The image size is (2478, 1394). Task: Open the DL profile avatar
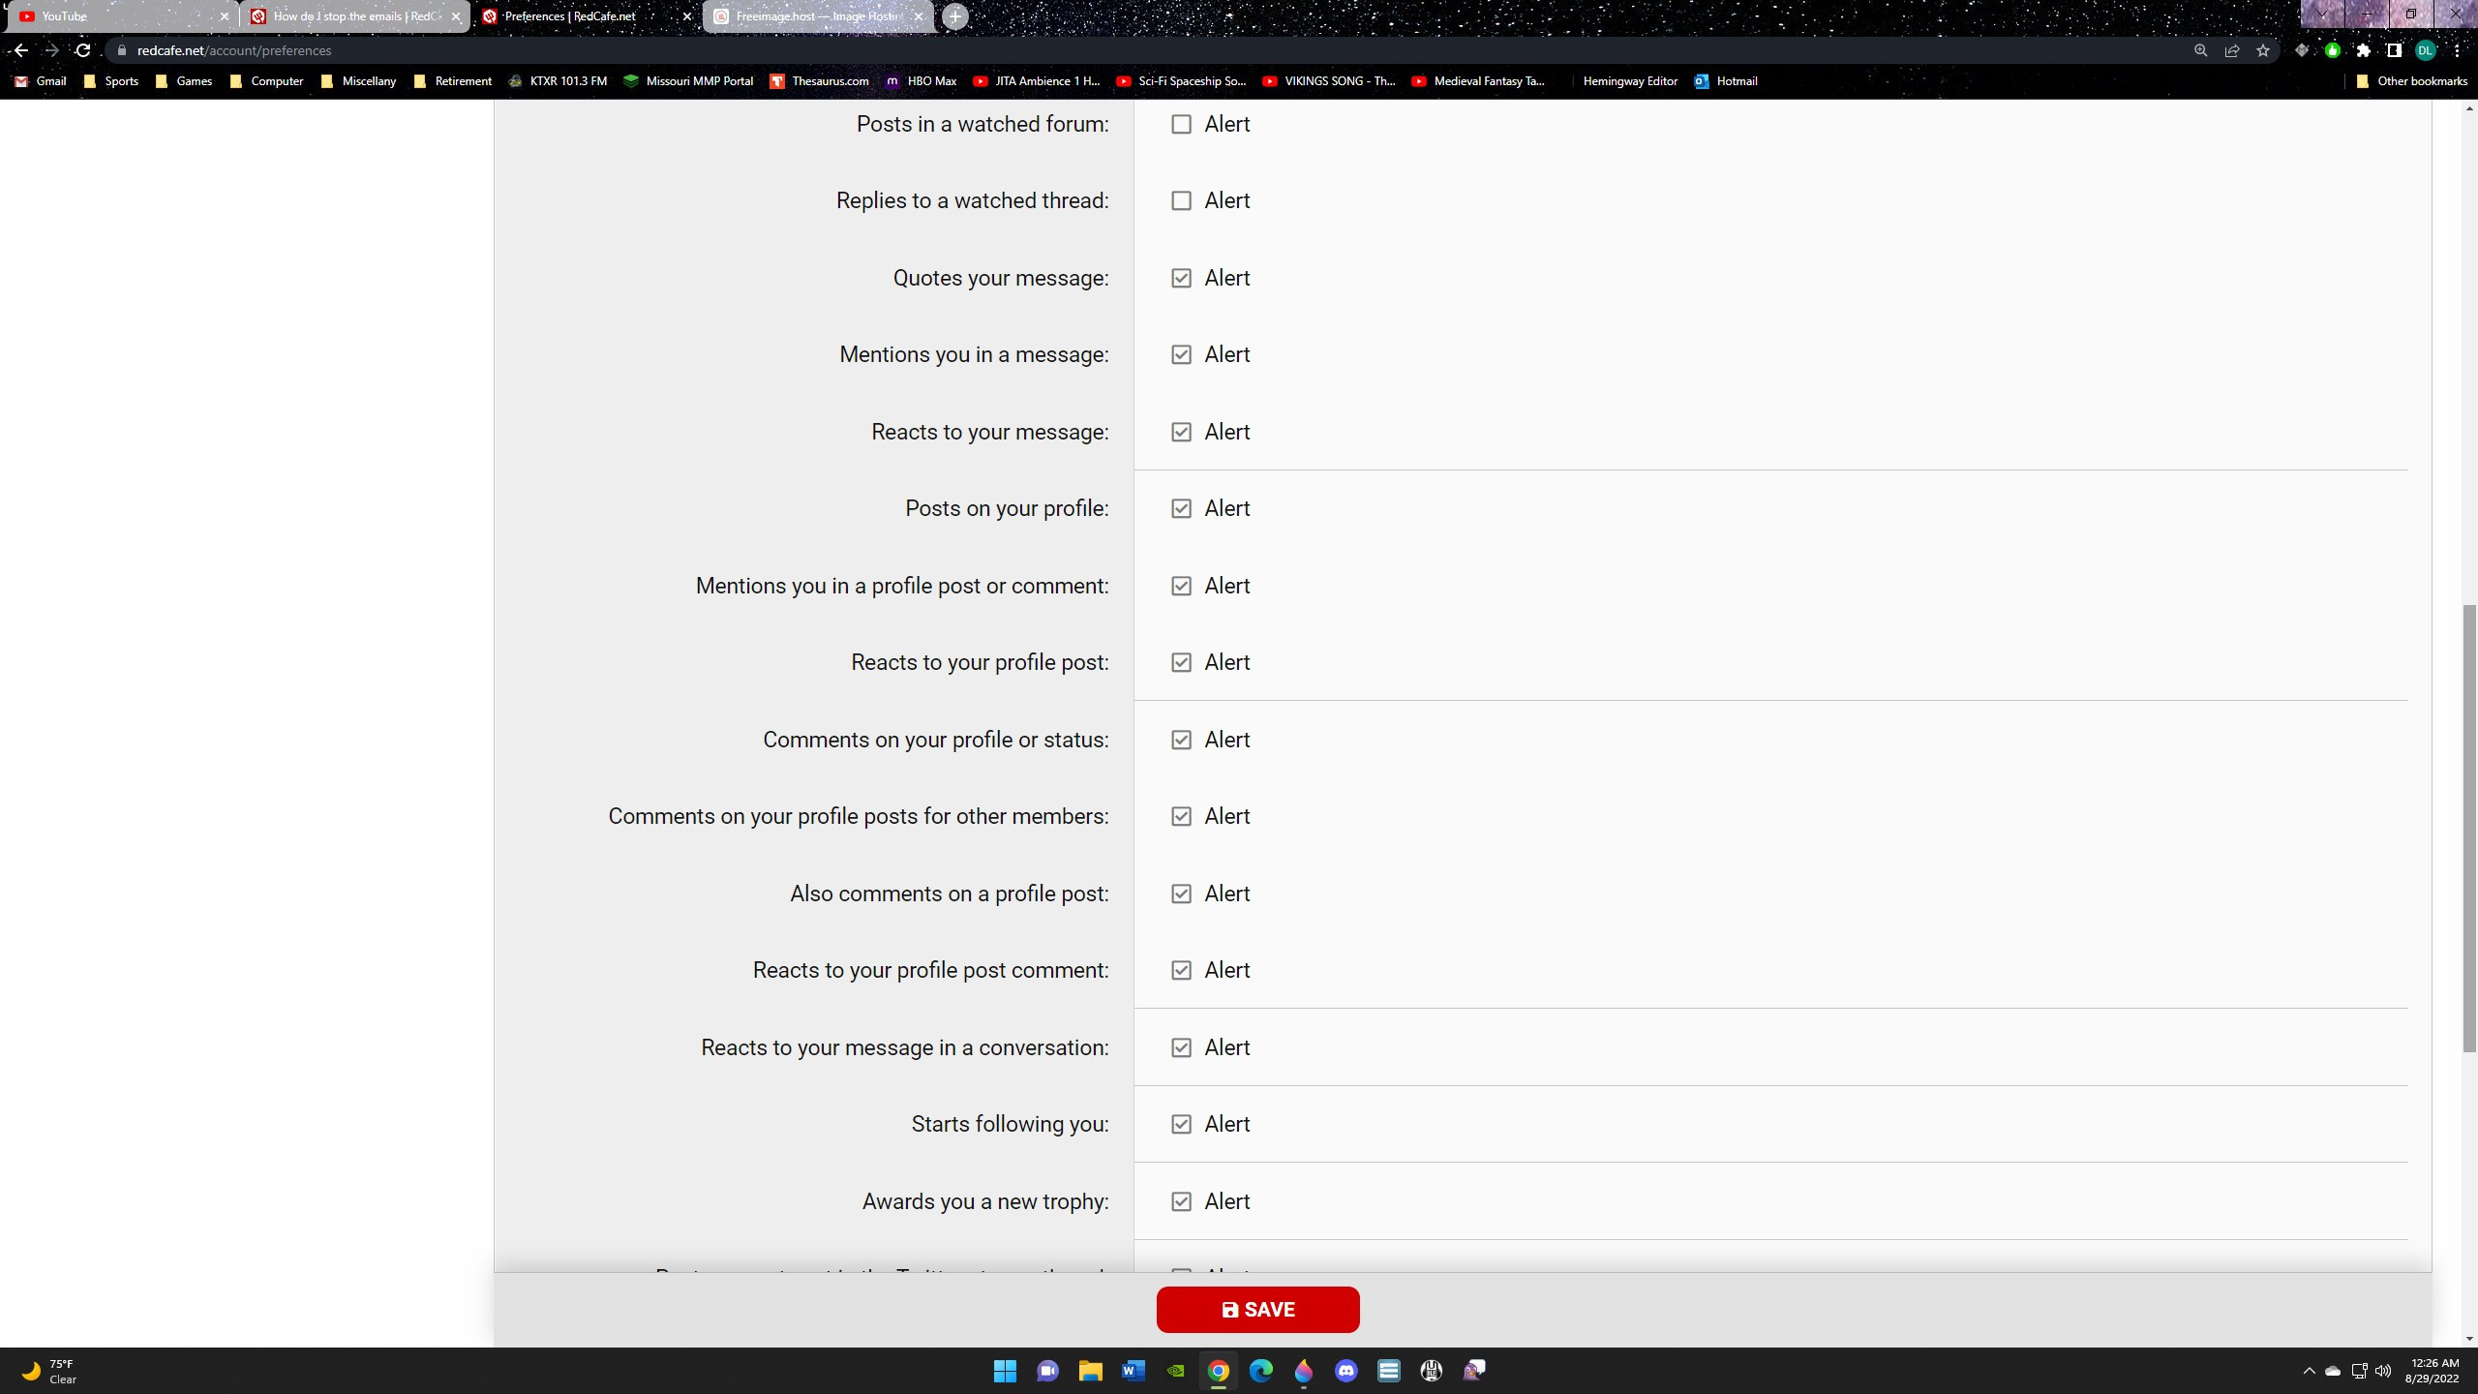pos(2425,50)
